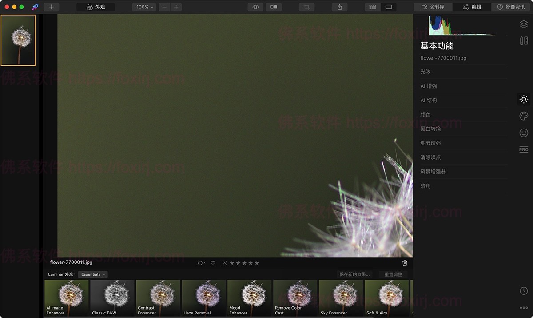Open the zoom percentage dropdown at 100%
The image size is (533, 318).
tap(144, 7)
